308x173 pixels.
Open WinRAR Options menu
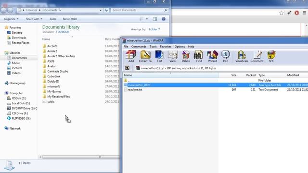[180, 47]
